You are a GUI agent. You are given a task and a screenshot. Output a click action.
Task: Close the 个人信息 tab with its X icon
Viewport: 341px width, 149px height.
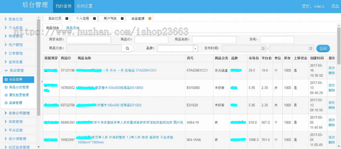pyautogui.click(x=94, y=19)
